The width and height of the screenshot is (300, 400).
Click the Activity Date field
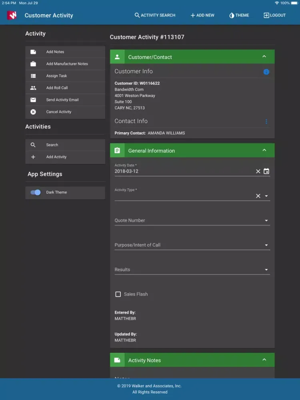click(184, 171)
